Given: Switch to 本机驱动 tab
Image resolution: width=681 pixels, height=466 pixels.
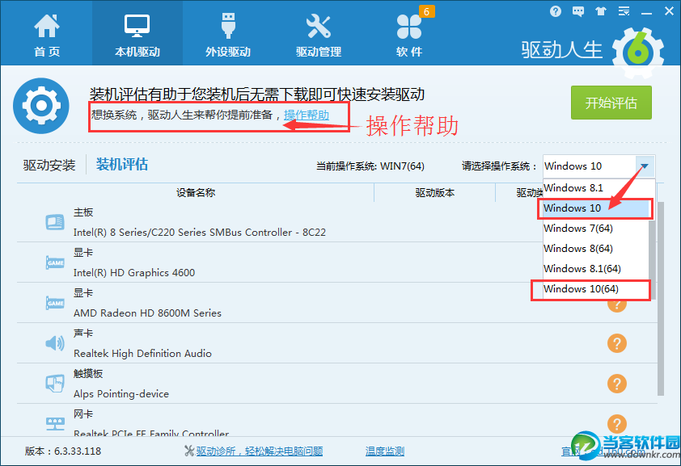Looking at the screenshot, I should [137, 35].
